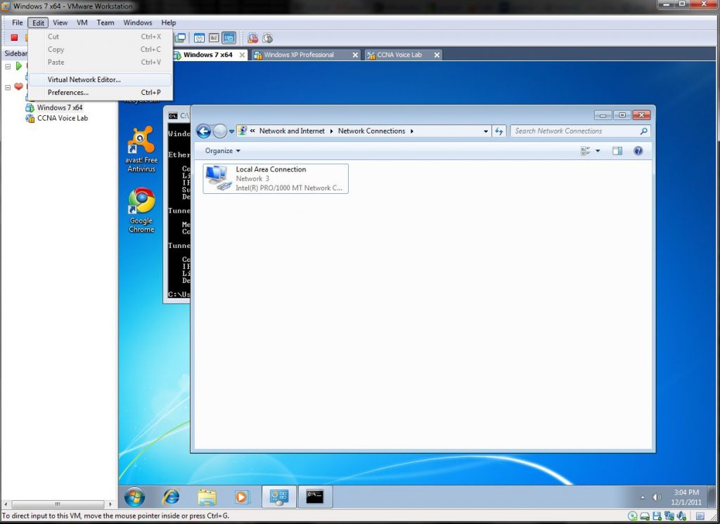Click the refresh button beside address bar
Screen dimensions: 720x524
click(x=499, y=131)
